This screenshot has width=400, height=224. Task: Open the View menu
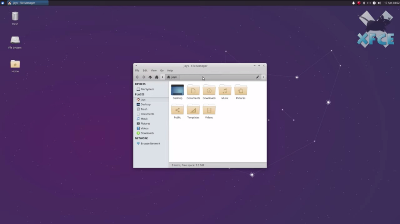click(x=153, y=70)
